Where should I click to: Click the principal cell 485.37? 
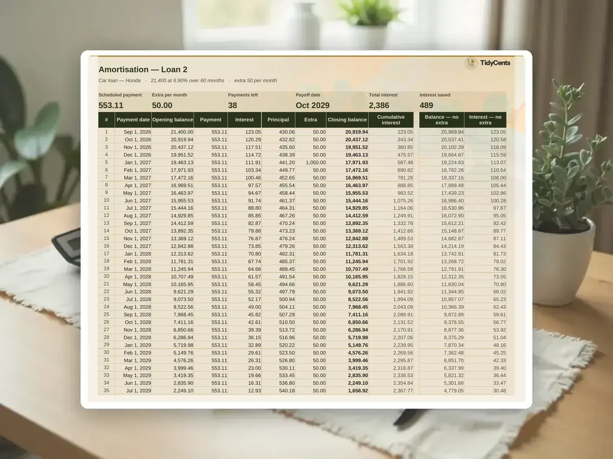click(x=278, y=261)
